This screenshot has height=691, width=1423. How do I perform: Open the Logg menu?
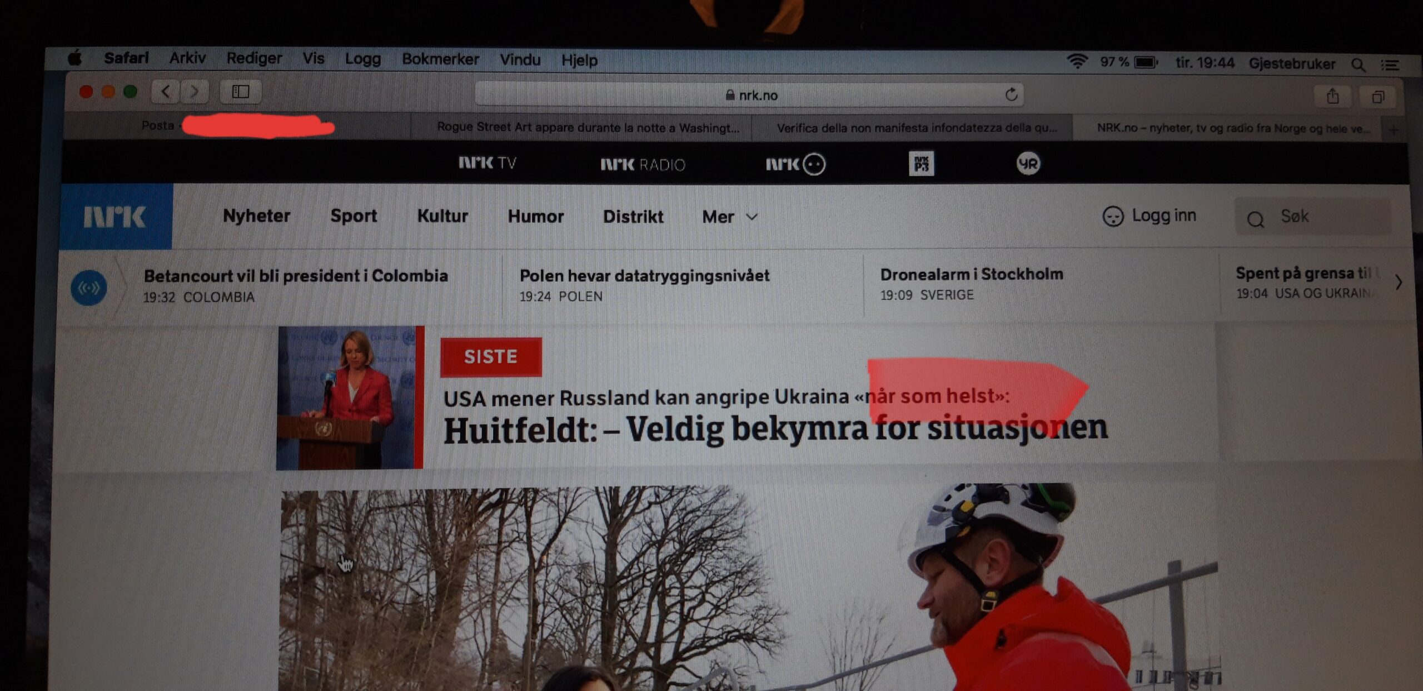pos(363,59)
